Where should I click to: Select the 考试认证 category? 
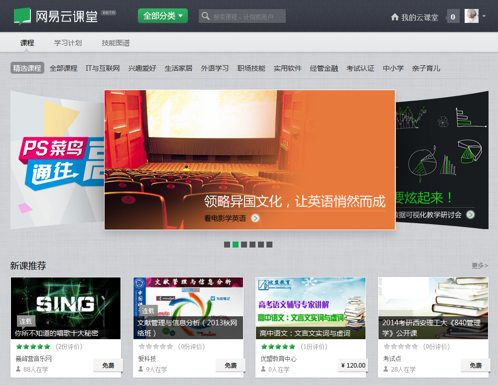[x=360, y=68]
